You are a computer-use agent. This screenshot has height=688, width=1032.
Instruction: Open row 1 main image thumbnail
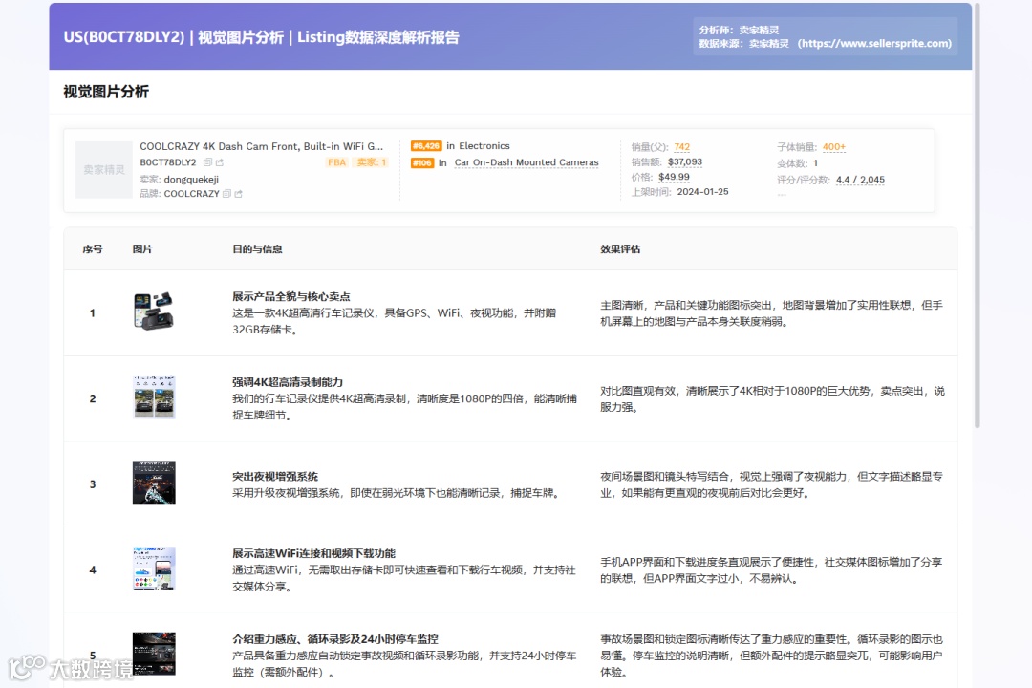[154, 311]
